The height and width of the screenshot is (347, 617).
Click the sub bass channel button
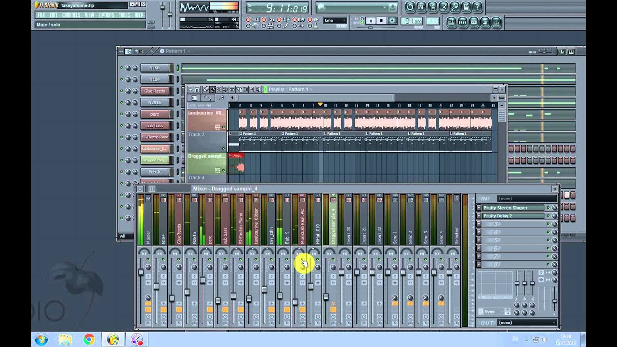point(155,126)
